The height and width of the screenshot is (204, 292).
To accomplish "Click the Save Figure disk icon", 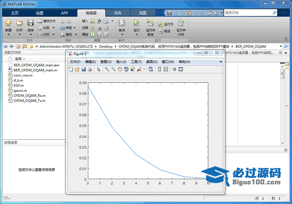I will click(83, 69).
